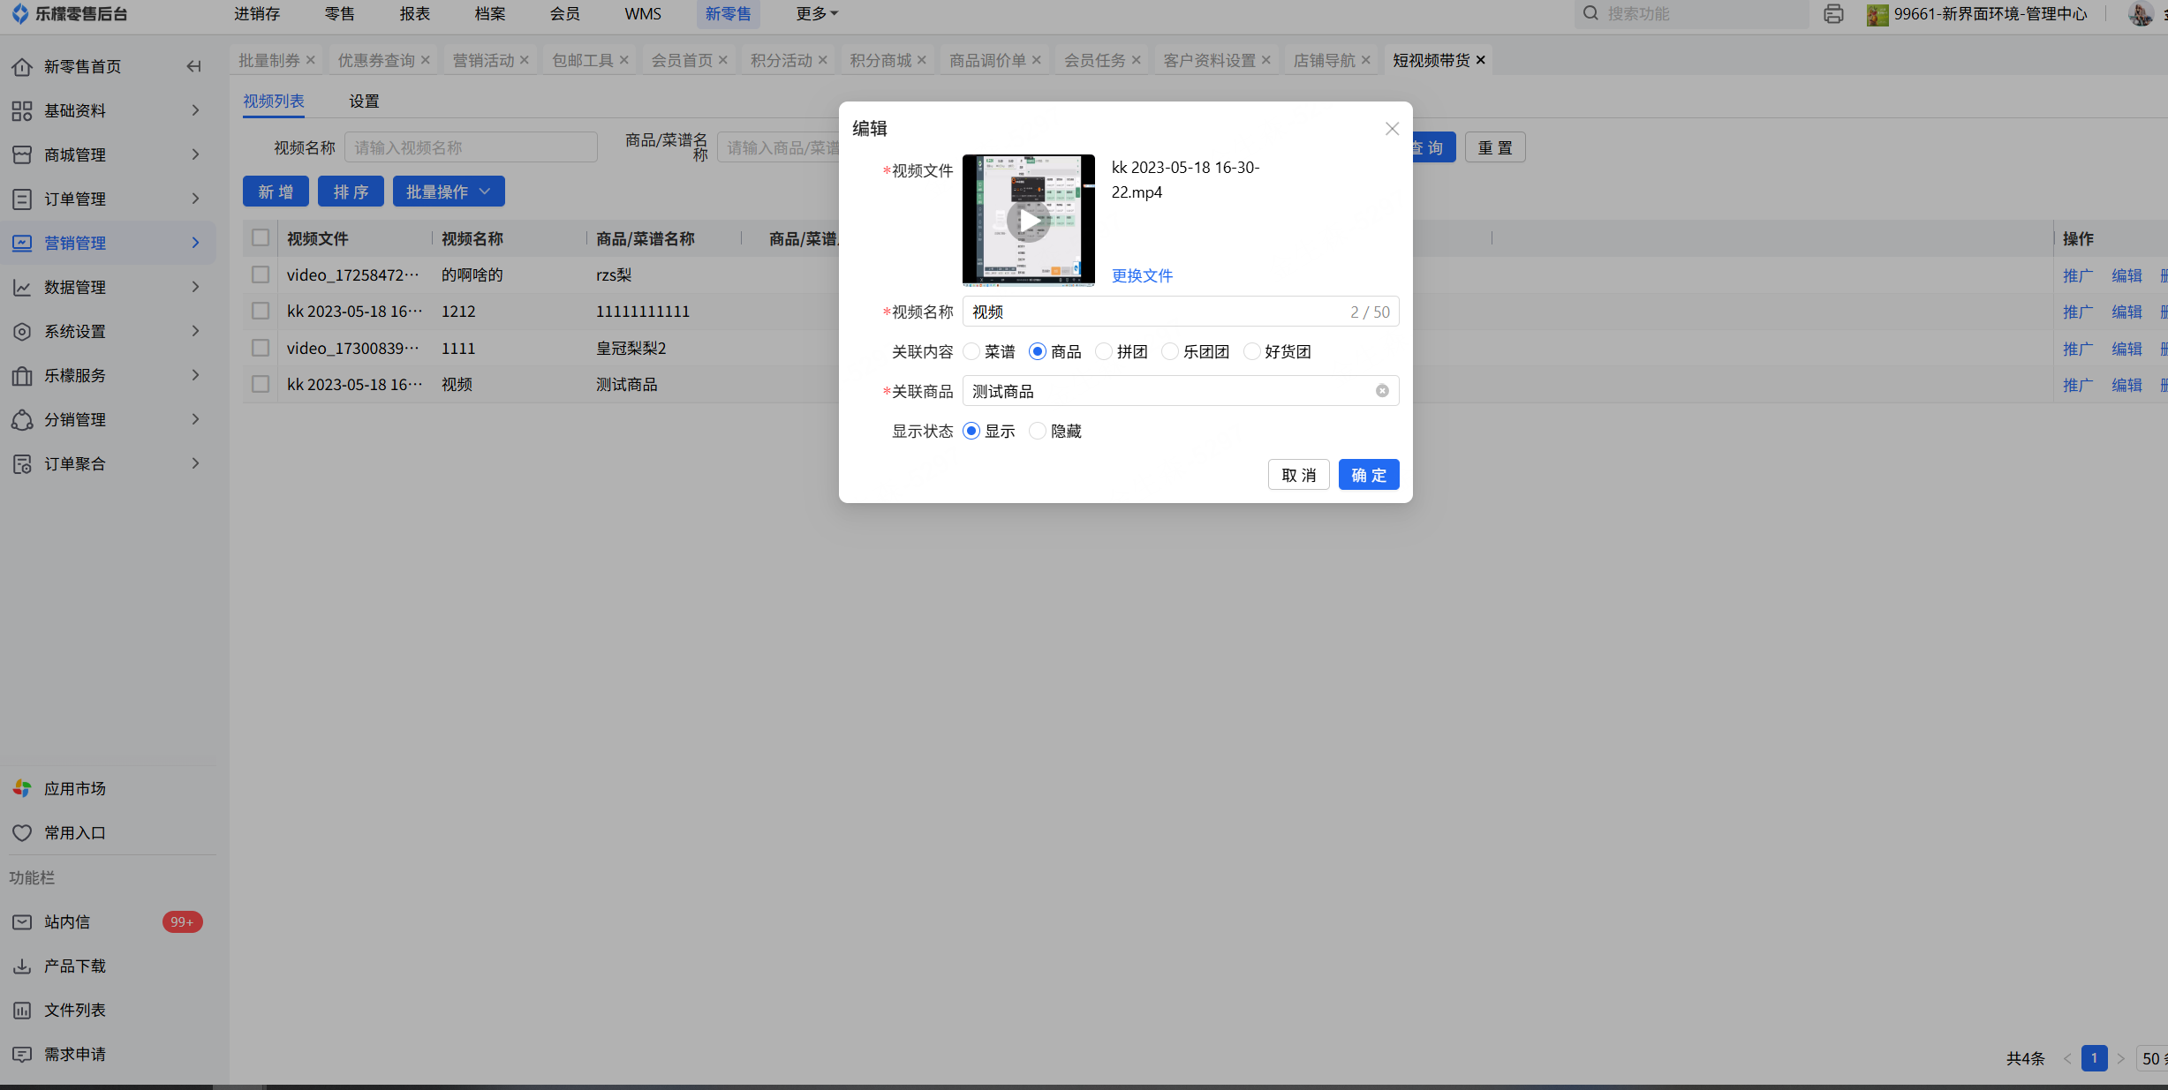Click the 确定 button in dialog
Screen dimensions: 2168x1090
(x=1368, y=475)
